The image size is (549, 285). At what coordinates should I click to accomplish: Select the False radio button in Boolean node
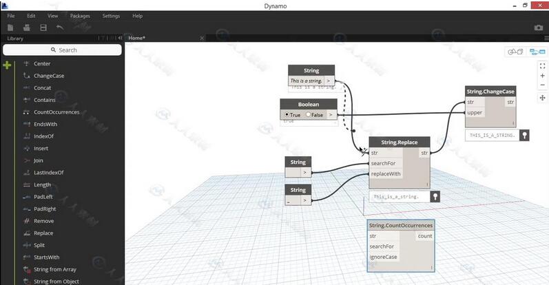[x=309, y=115]
